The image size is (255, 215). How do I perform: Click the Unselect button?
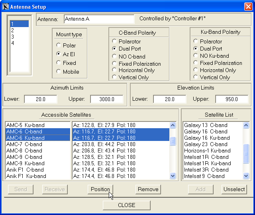234,189
